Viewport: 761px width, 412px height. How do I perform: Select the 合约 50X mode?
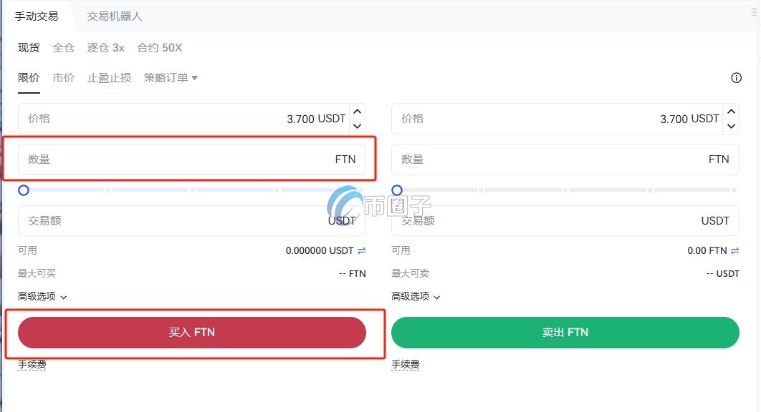pyautogui.click(x=158, y=48)
